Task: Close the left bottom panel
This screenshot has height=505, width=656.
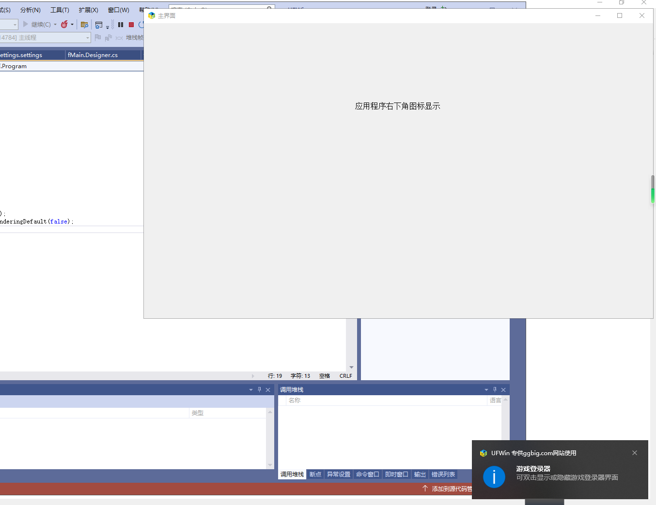Action: point(268,390)
